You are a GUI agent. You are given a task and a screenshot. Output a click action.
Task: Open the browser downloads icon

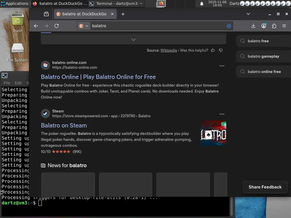[x=253, y=26]
